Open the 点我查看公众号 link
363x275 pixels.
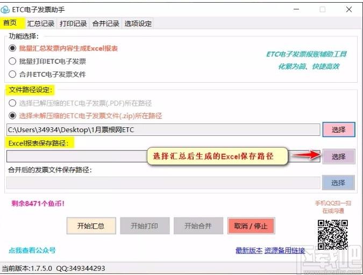(x=32, y=250)
